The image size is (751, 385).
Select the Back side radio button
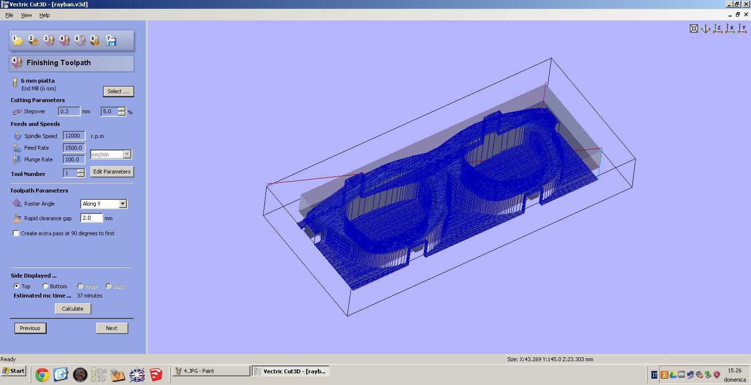click(x=108, y=286)
